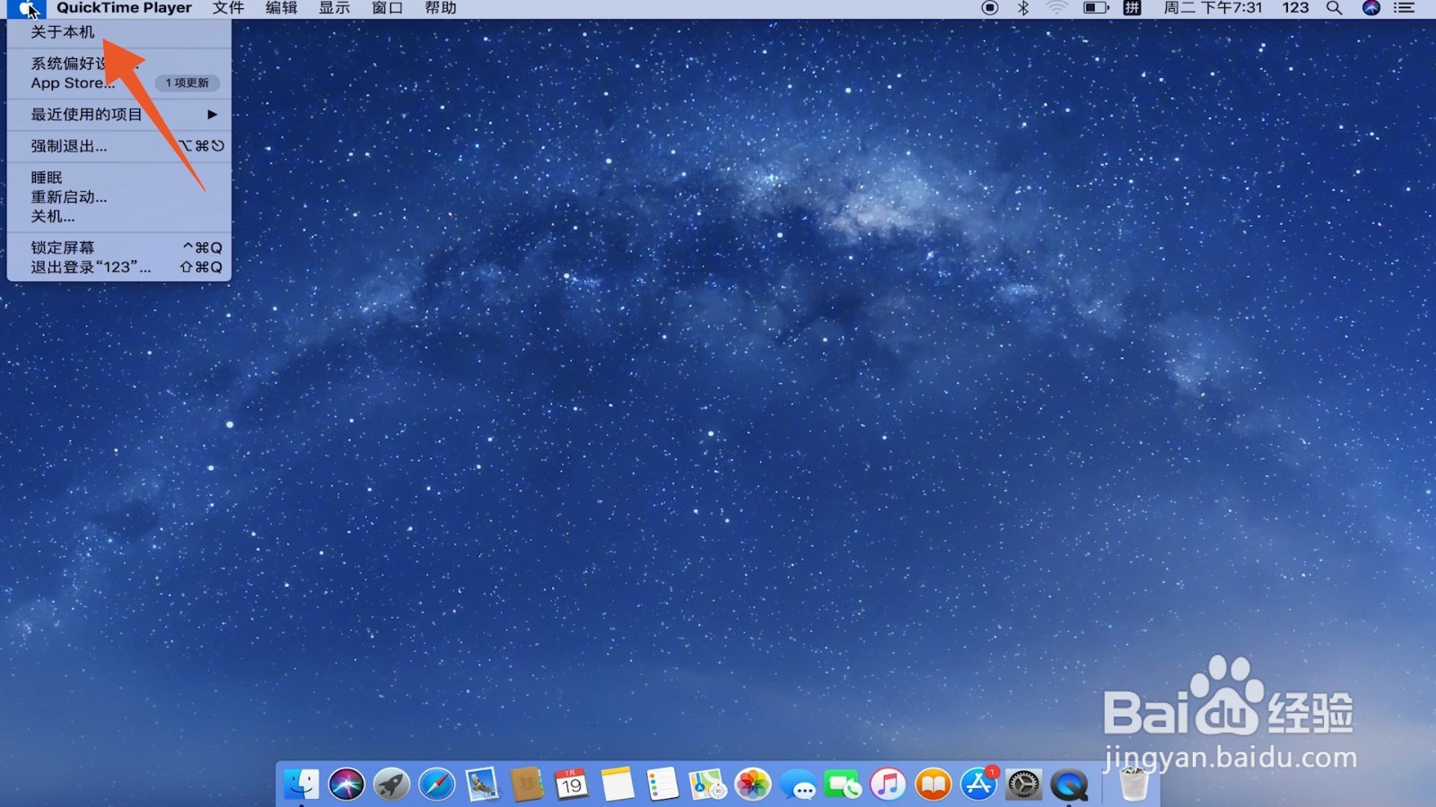Open Trash in the Dock
The image size is (1436, 807).
(1134, 785)
